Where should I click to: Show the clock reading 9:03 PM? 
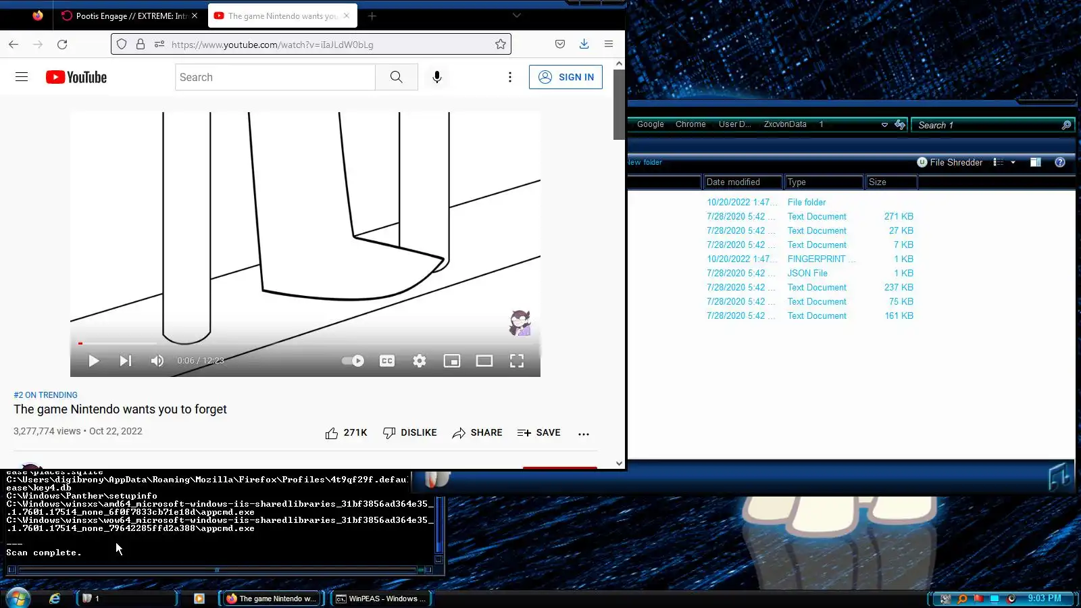(1045, 599)
